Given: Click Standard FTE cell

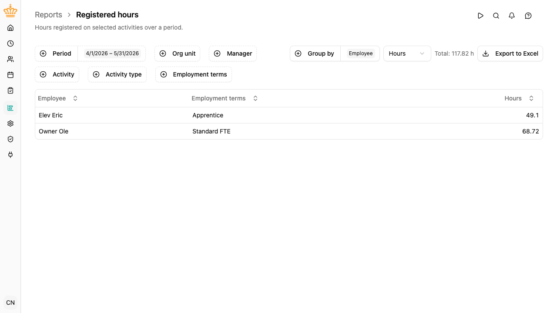Looking at the screenshot, I should pyautogui.click(x=211, y=131).
